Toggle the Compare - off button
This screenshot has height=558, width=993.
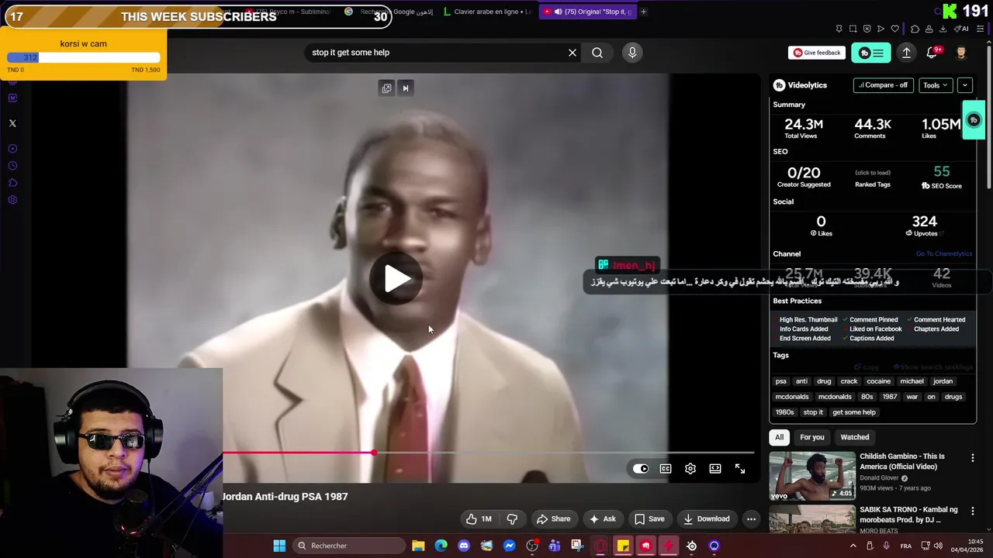click(883, 85)
